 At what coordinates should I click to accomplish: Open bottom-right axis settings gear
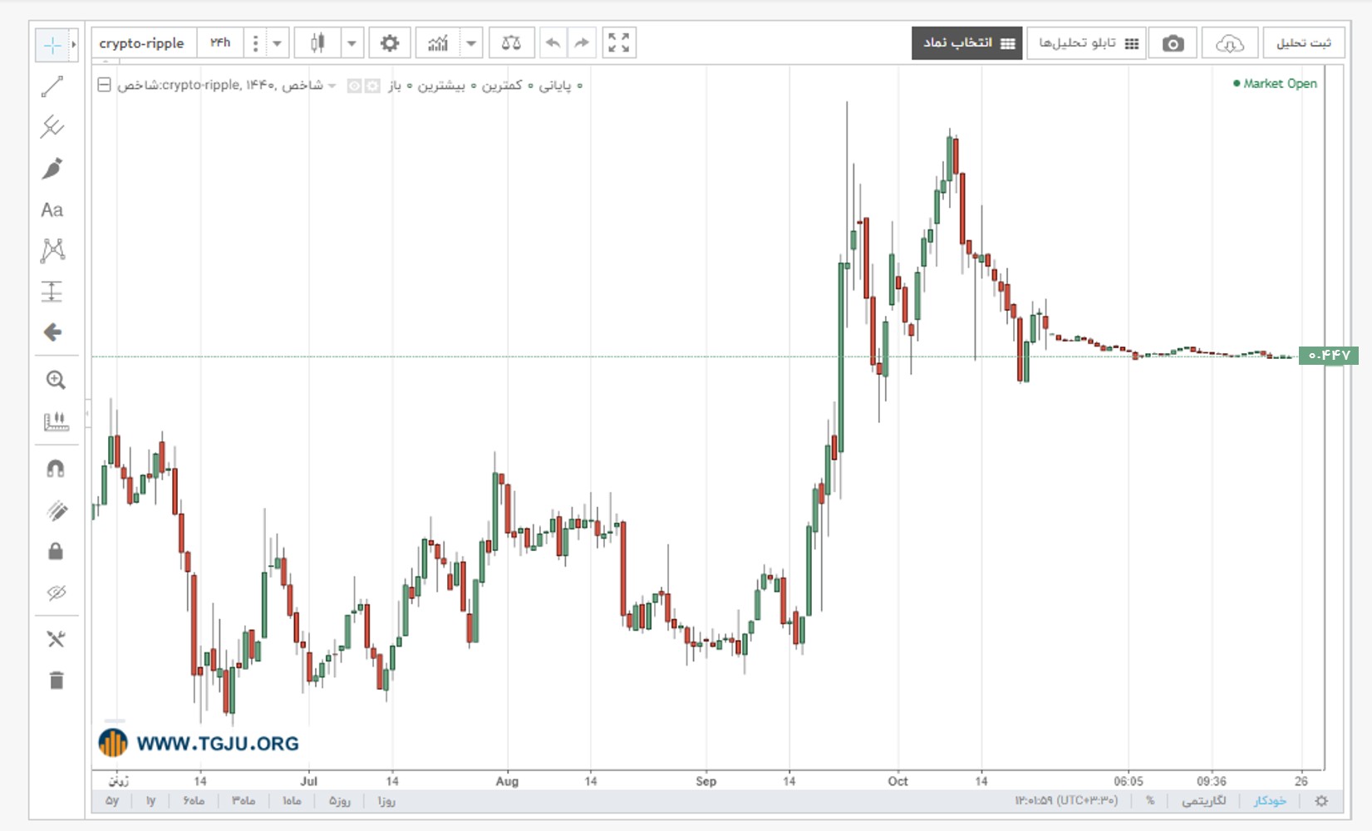[1321, 801]
